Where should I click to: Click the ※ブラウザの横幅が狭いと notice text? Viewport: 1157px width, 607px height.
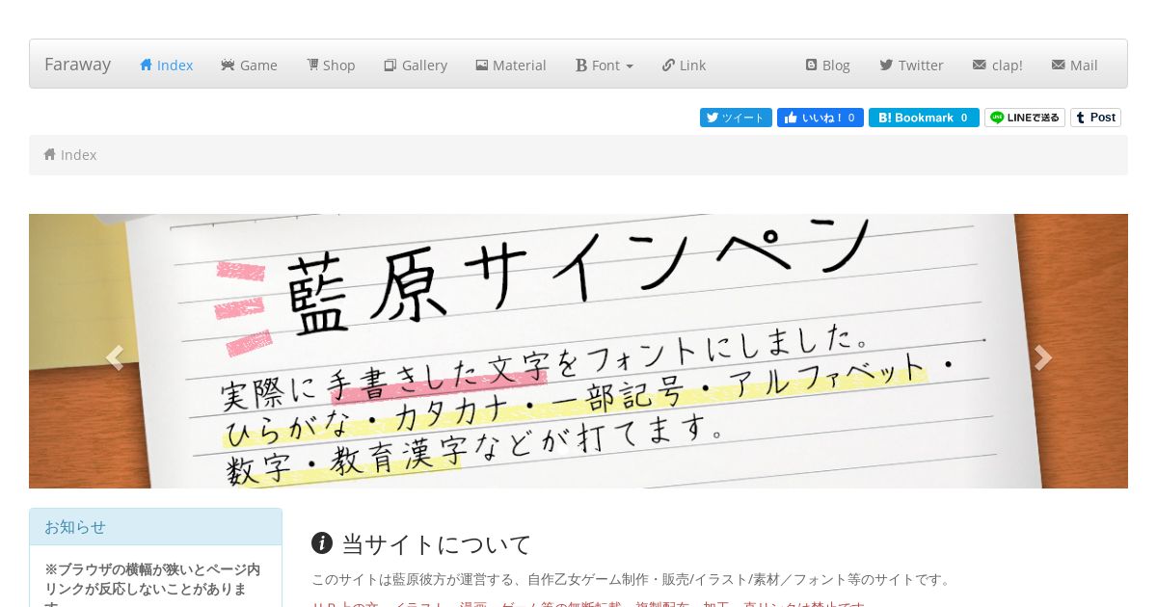152,588
